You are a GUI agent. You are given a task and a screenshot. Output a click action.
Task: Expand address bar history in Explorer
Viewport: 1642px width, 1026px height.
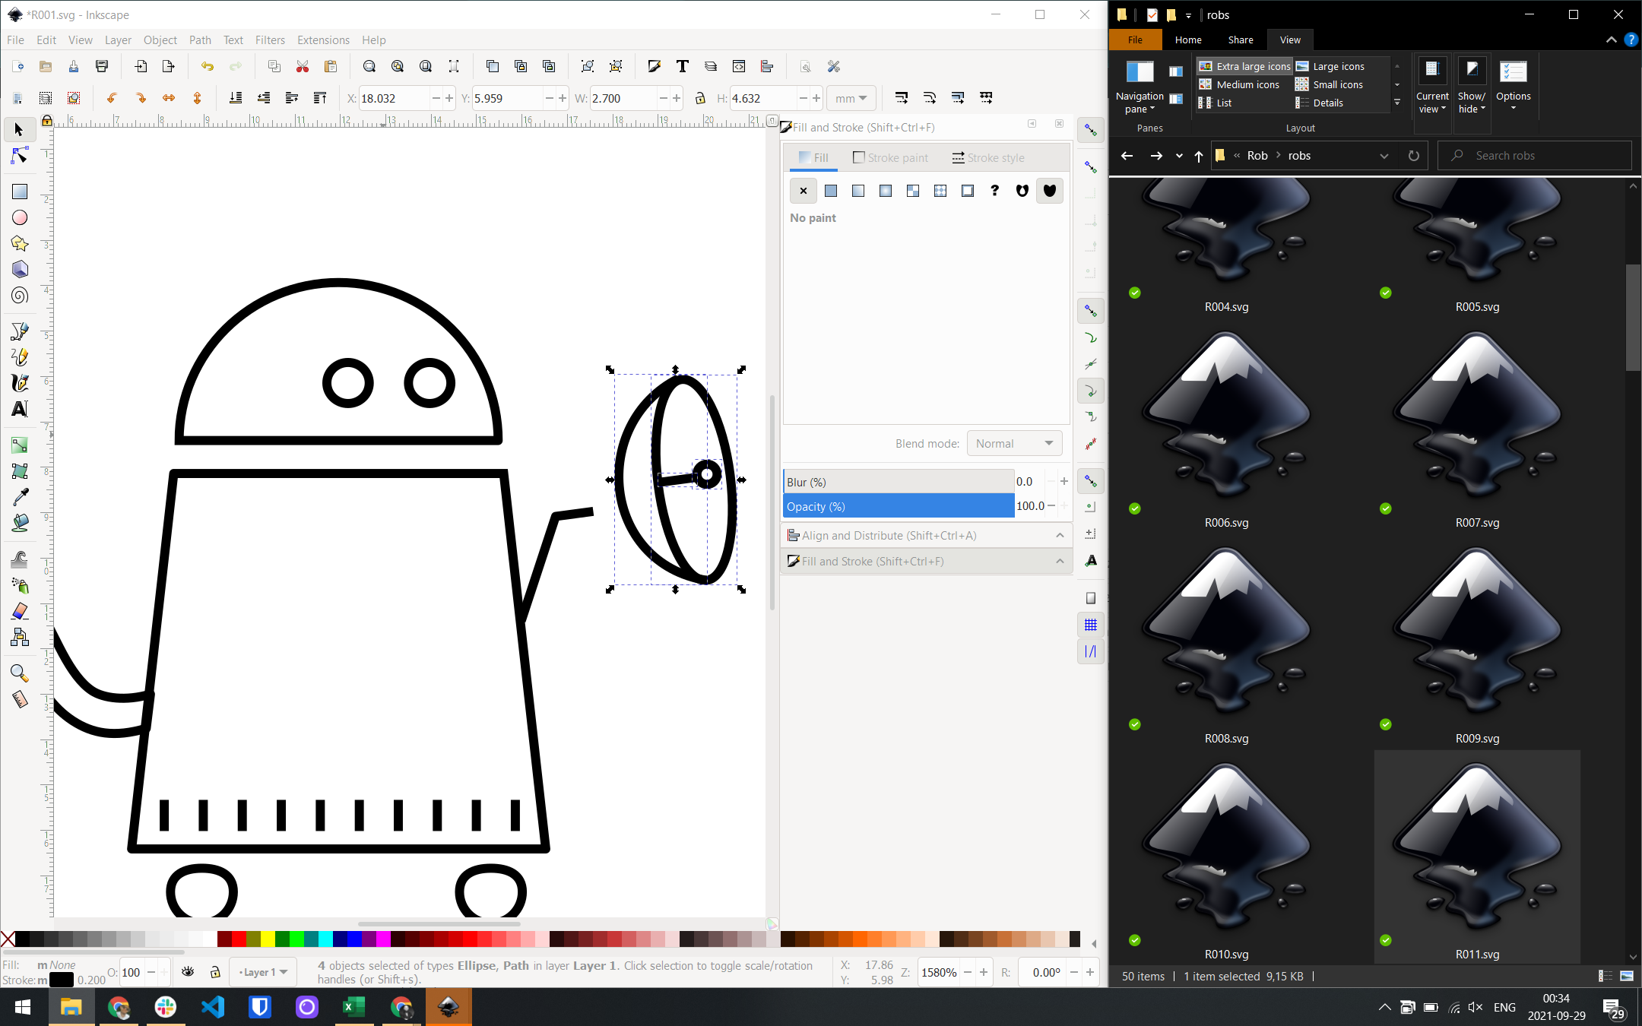click(1384, 156)
